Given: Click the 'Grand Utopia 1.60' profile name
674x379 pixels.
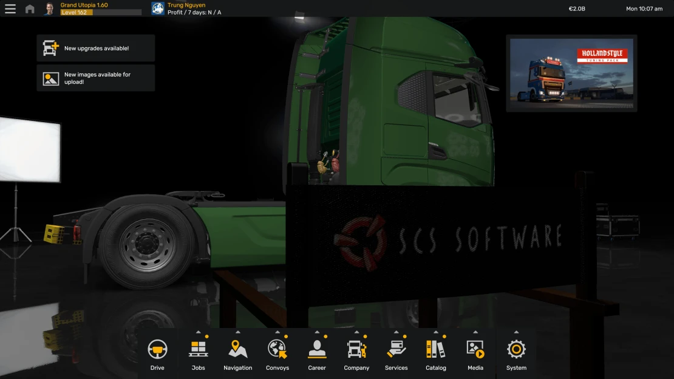Looking at the screenshot, I should [84, 5].
